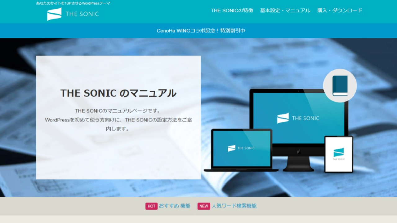Click the NEW badge
Screen dimensions: 397x223
tap(204, 206)
